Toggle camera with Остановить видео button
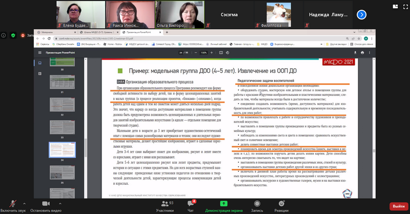The height and width of the screenshot is (214, 410). [x=46, y=204]
